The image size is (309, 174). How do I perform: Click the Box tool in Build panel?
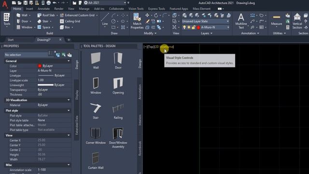tap(65, 27)
